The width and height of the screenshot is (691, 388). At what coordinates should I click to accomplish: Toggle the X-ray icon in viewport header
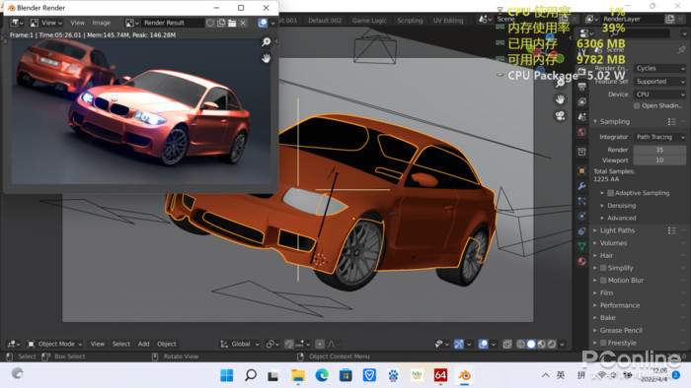[x=507, y=344]
